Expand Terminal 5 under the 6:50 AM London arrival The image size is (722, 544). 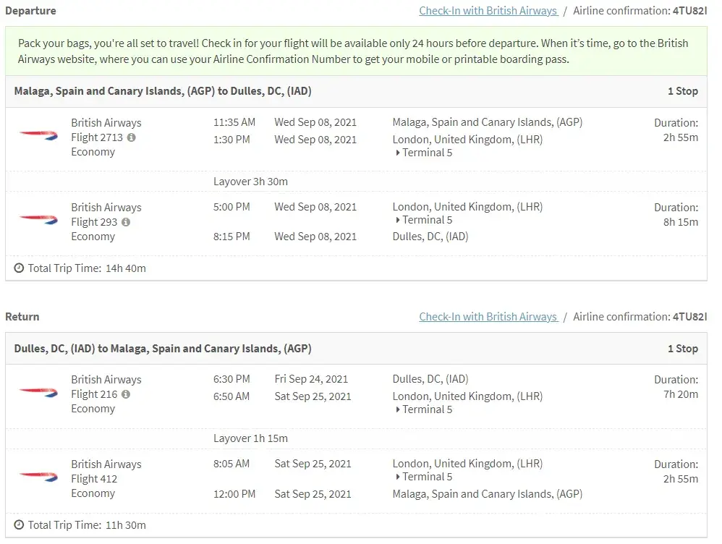[x=423, y=409]
